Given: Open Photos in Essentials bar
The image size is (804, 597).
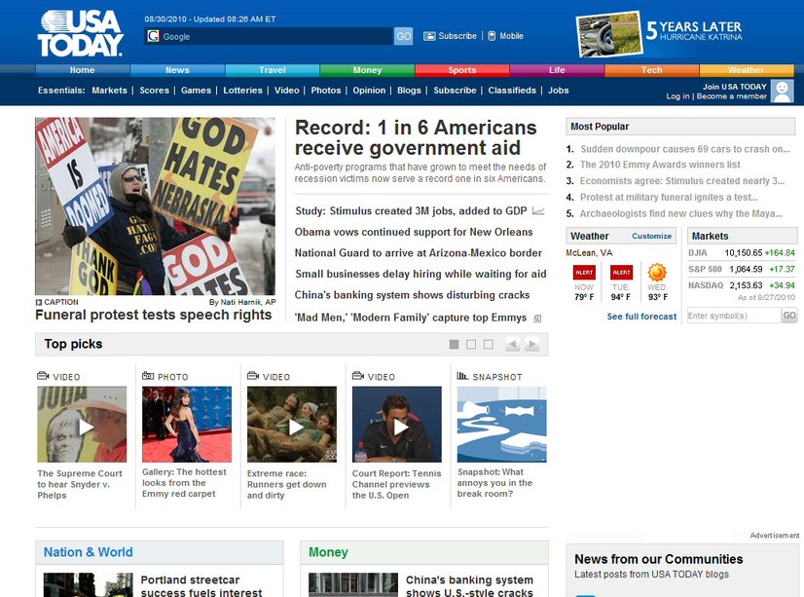Looking at the screenshot, I should (326, 91).
